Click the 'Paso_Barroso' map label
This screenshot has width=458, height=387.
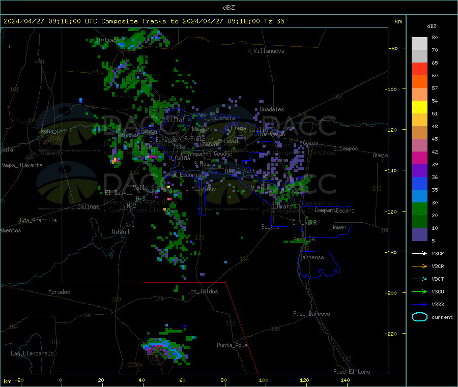(311, 314)
